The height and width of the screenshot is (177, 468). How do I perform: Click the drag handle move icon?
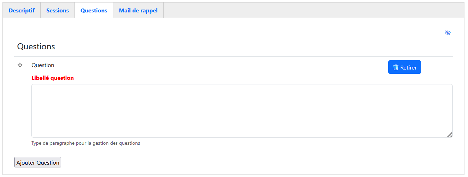(20, 65)
